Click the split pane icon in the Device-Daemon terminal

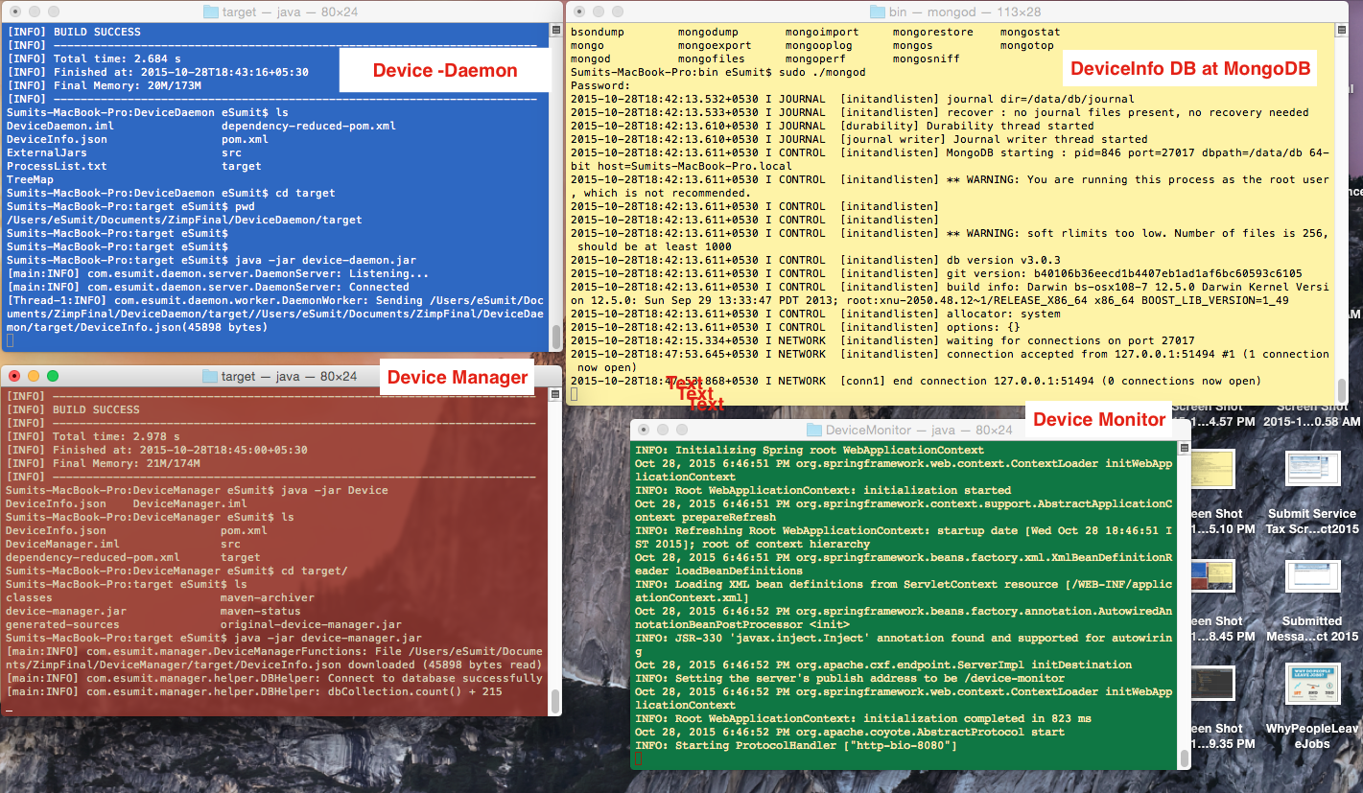(555, 31)
